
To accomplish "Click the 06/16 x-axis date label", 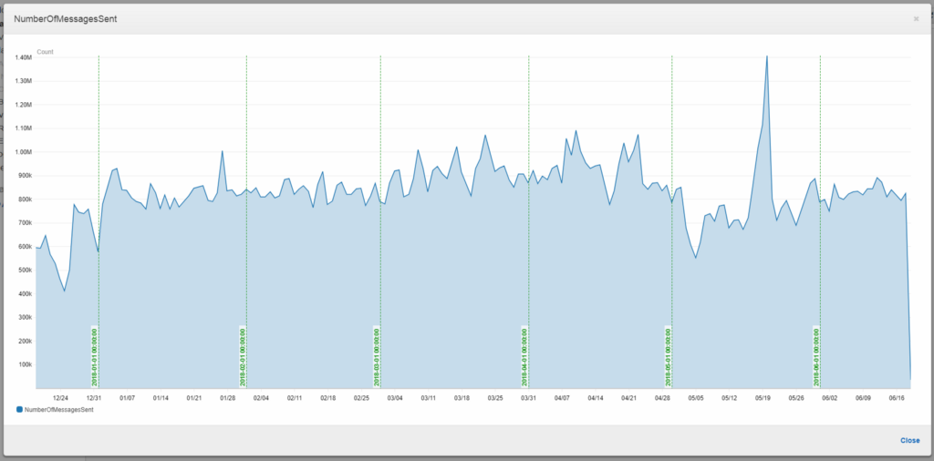I will pos(898,397).
